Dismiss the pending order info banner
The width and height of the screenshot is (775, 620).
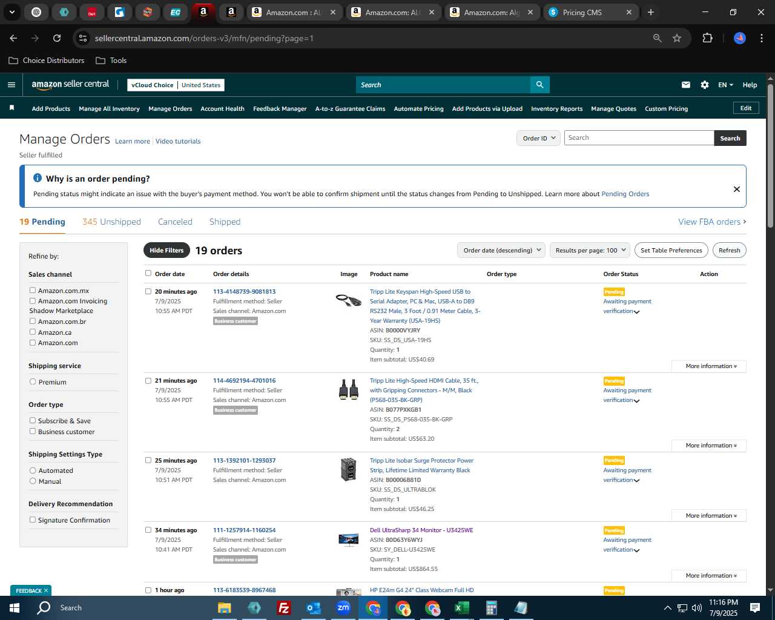pos(737,189)
